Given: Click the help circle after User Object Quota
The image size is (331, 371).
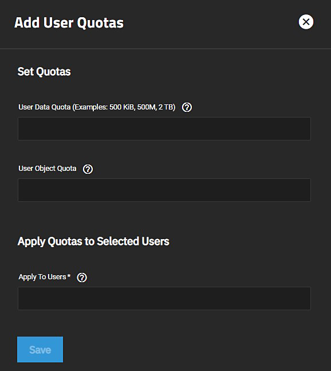Looking at the screenshot, I should coord(88,169).
